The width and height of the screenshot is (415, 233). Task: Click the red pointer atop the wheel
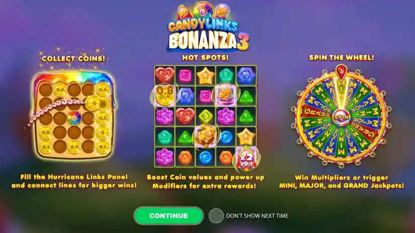pyautogui.click(x=341, y=72)
